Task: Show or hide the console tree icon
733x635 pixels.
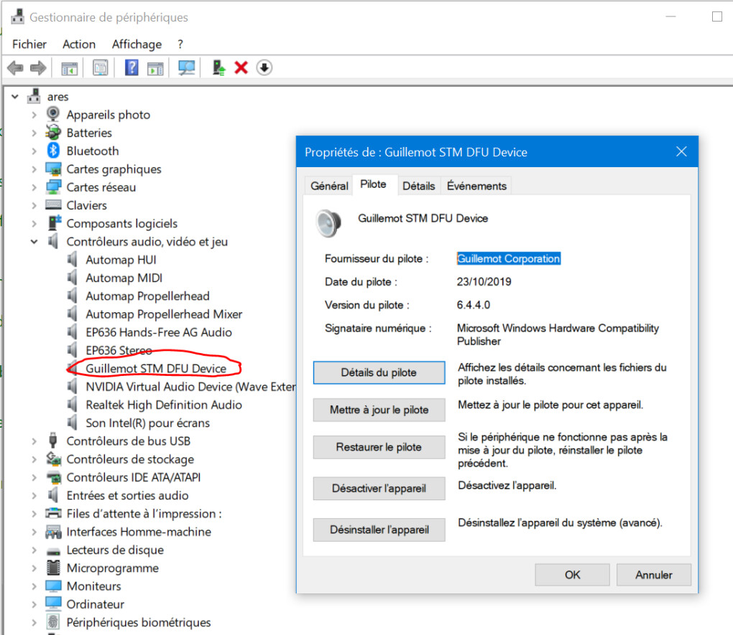Action: [x=70, y=68]
